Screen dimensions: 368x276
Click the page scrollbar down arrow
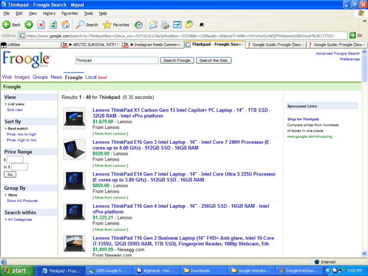pyautogui.click(x=364, y=253)
